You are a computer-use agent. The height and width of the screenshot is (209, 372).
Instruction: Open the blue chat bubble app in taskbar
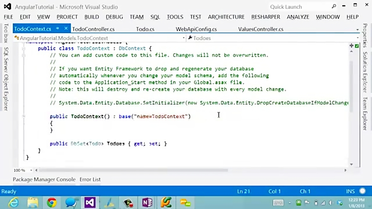(71, 203)
